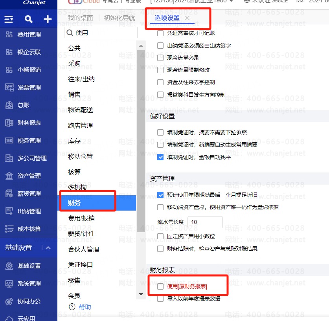Viewport: 329px width, 321px height.
Task: Open 薪资管理 payroll icon
Action: point(9,194)
